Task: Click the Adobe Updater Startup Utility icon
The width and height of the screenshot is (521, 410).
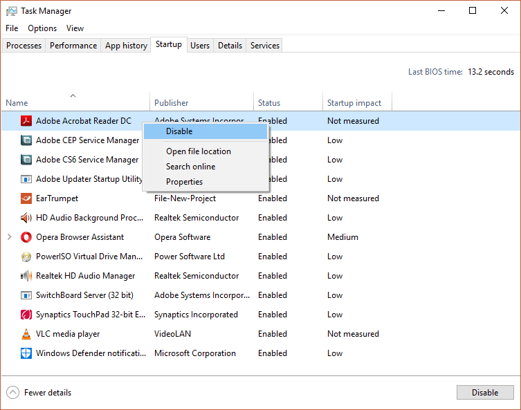Action: [x=26, y=179]
